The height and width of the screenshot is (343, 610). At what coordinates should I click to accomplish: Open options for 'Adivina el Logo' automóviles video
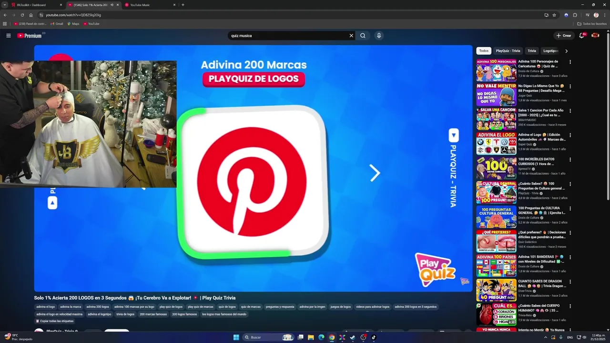click(x=570, y=135)
